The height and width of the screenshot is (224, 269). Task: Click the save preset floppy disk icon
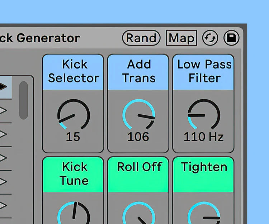coord(231,38)
